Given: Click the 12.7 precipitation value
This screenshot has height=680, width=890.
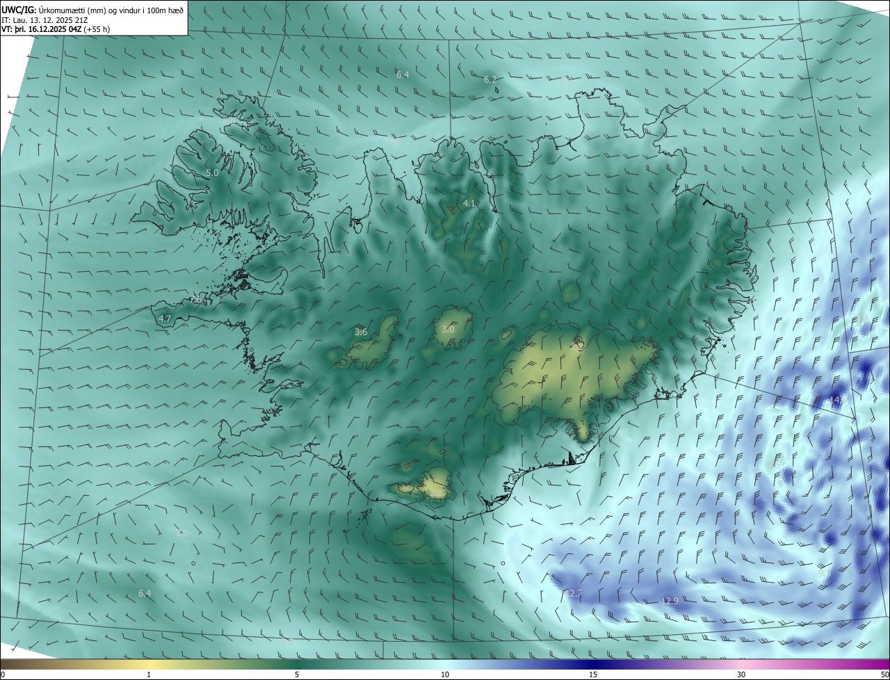Looking at the screenshot, I should pos(573,593).
